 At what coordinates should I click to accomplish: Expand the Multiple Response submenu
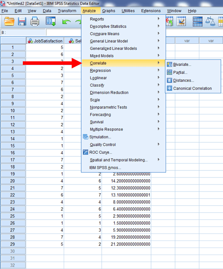coord(123,129)
